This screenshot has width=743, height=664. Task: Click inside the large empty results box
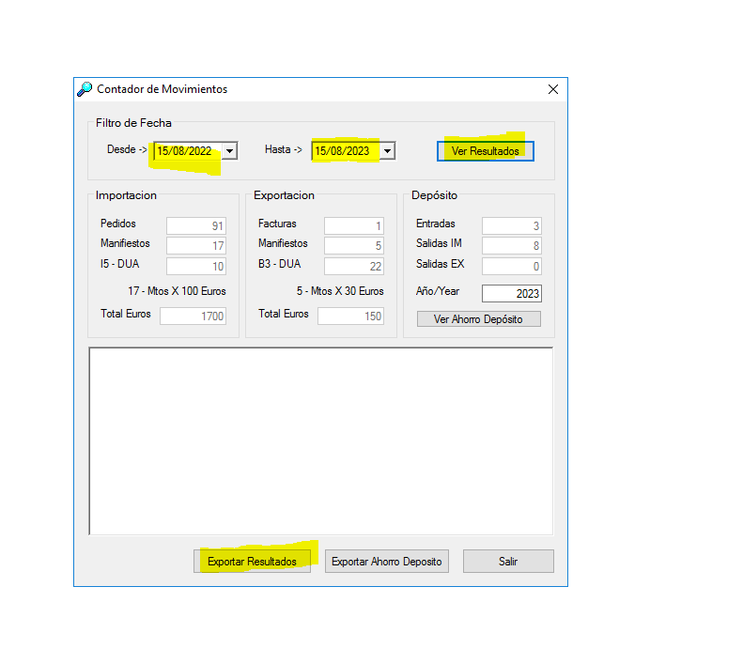point(320,440)
